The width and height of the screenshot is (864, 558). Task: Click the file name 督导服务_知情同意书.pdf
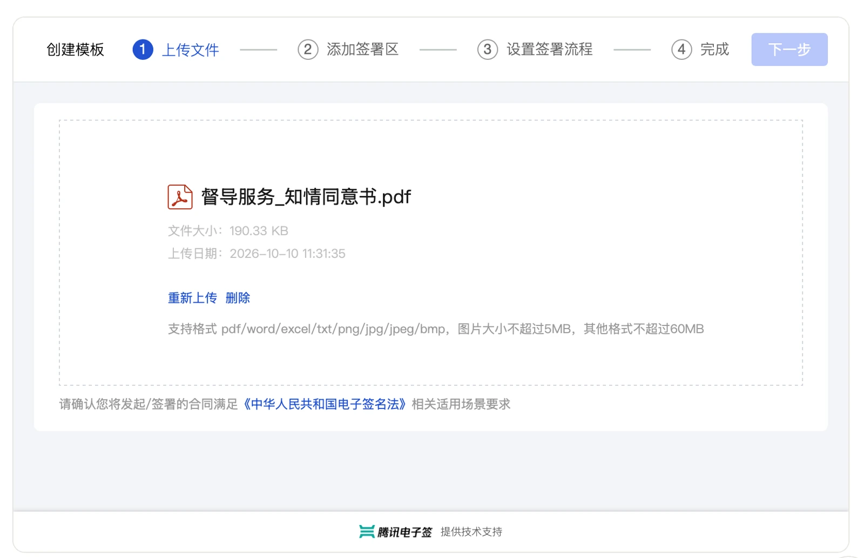(306, 197)
